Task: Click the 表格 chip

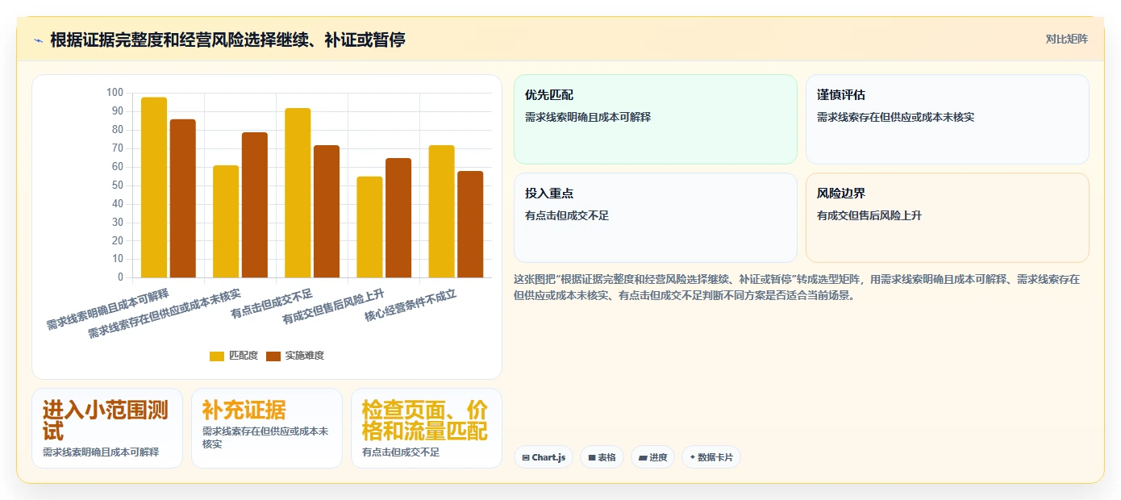Action: [x=602, y=457]
